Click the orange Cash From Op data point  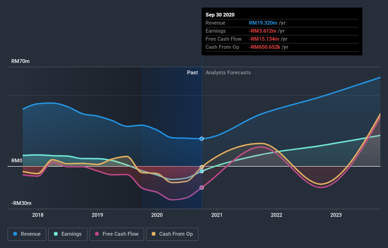point(202,167)
